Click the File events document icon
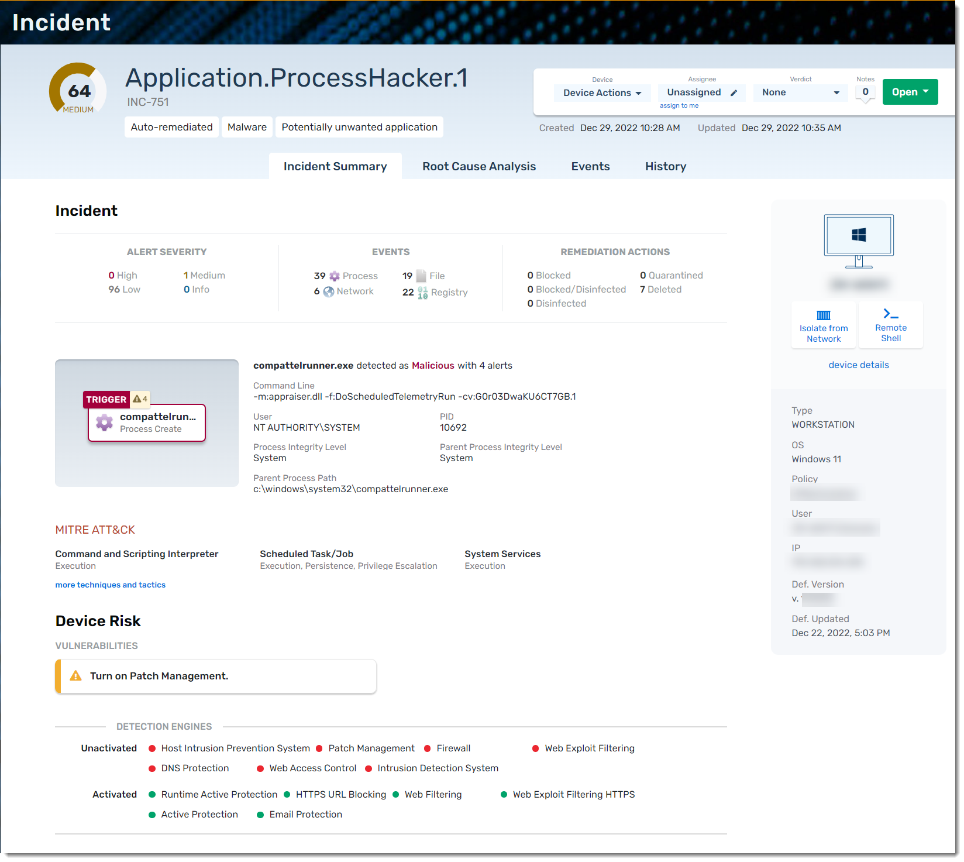 pyautogui.click(x=421, y=276)
